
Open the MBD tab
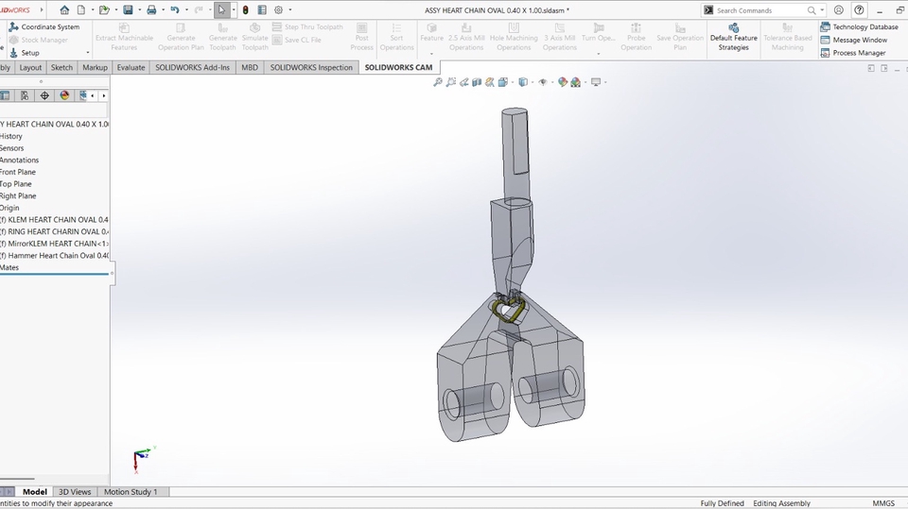click(250, 67)
